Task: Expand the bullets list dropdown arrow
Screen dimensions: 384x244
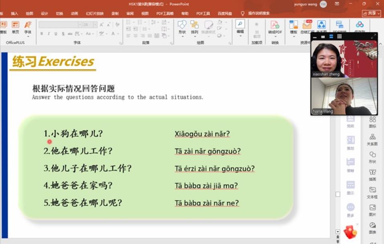Action: click(x=134, y=23)
